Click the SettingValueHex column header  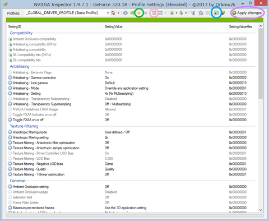(240, 27)
